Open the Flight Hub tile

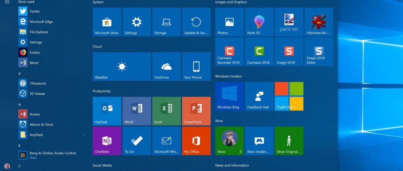pyautogui.click(x=289, y=96)
